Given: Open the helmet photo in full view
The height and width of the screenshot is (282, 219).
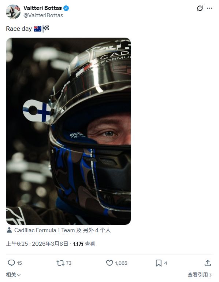Looking at the screenshot, I should pos(68,131).
